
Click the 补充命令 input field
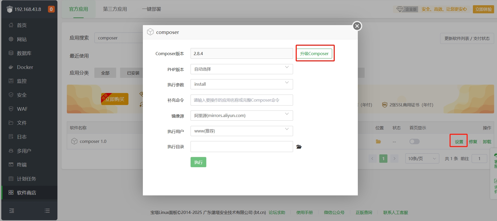pyautogui.click(x=241, y=100)
